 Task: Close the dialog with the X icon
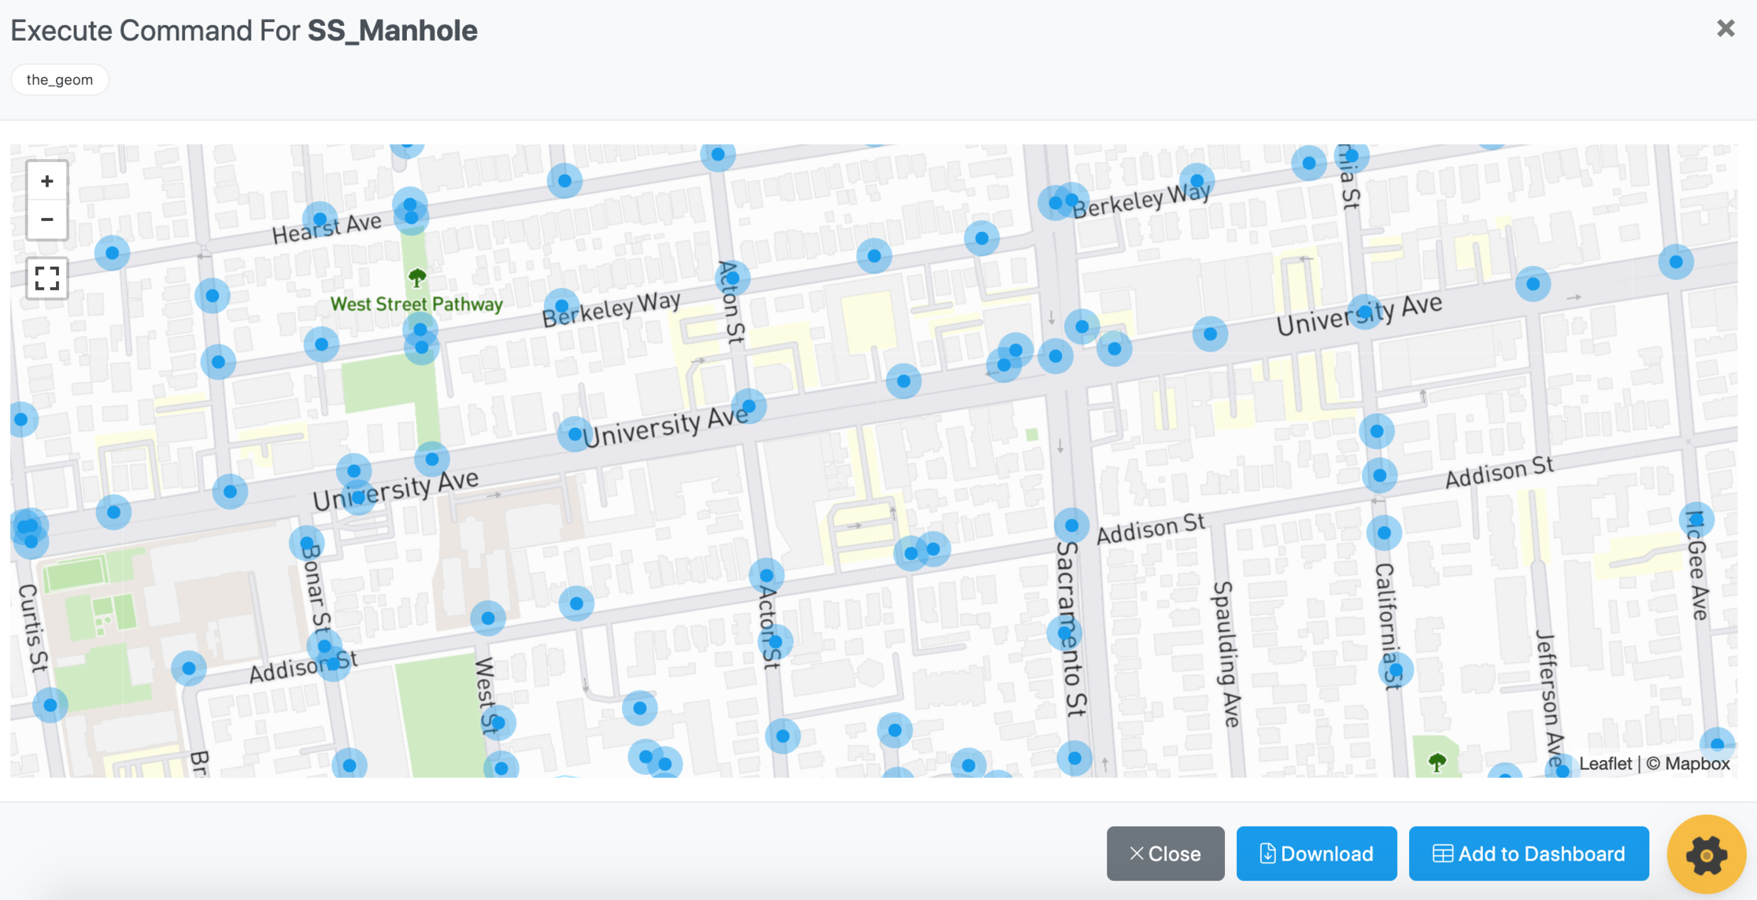(1726, 28)
